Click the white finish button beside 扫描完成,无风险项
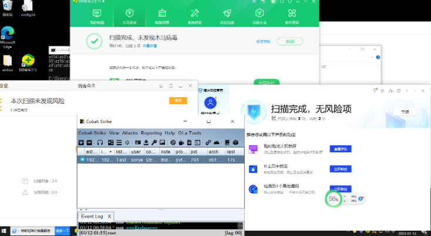Image resolution: width=431 pixels, height=236 pixels. (405, 112)
